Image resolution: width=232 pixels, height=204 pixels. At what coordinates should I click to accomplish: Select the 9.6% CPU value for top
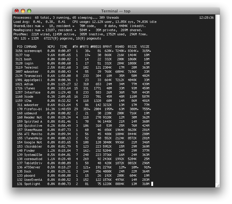51,55
